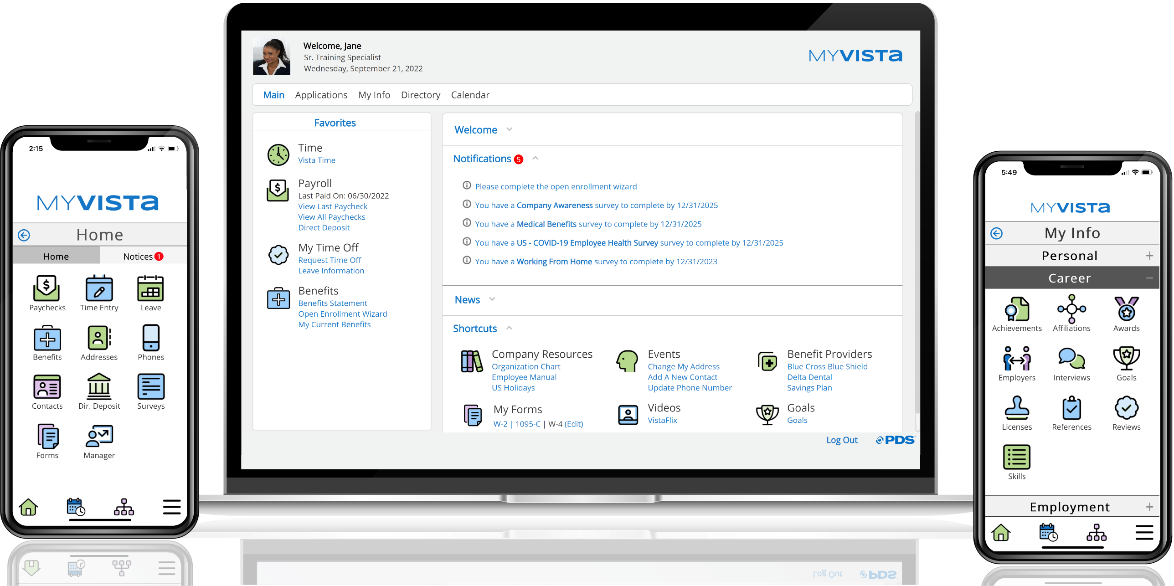Tap the Licenses stamp icon
Viewport: 1174px width, 586px height.
pos(1017,408)
